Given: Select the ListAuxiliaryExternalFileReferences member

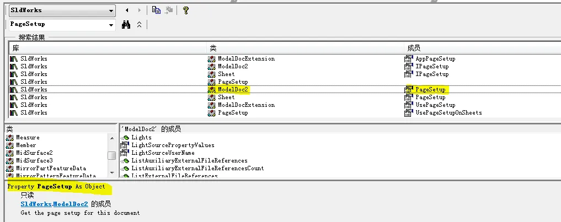Looking at the screenshot, I should pos(189,160).
